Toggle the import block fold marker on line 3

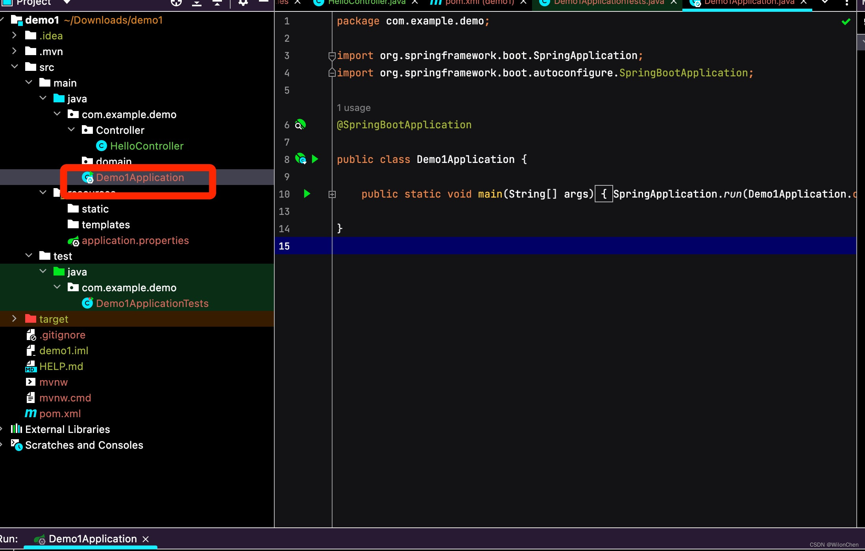click(332, 56)
